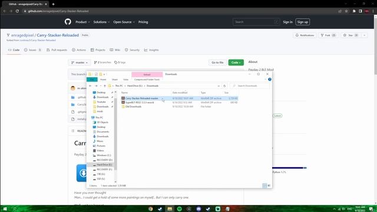This screenshot has height=212, width=377.
Task: Open Explorer File tab
Action: tap(92, 79)
